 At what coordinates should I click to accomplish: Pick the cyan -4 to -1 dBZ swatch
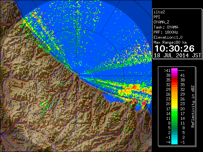pyautogui.click(x=174, y=142)
